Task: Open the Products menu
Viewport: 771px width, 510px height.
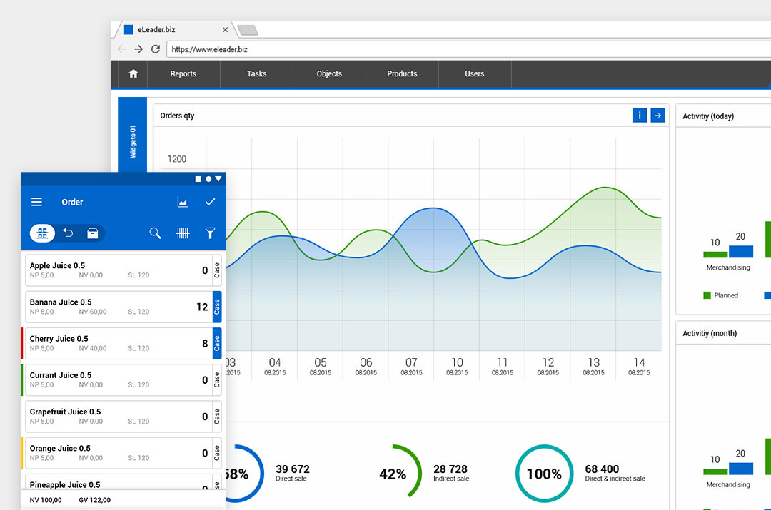Action: click(402, 73)
